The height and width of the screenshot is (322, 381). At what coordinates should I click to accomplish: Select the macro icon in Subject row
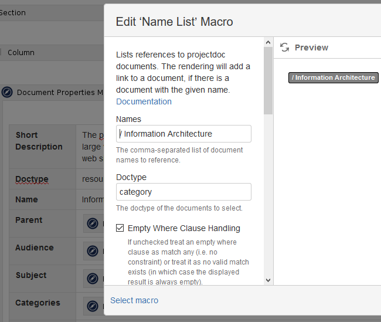(x=93, y=279)
